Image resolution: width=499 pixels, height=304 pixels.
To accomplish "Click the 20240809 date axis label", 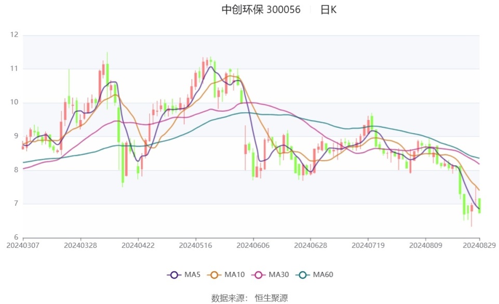I will click(x=425, y=245).
